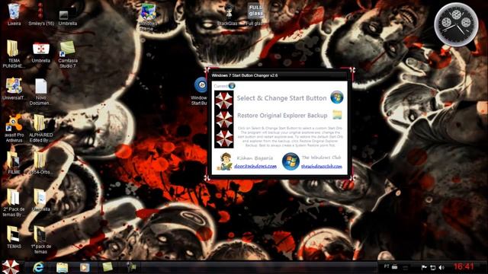
Task: Select the ALPHARED Edited By folder
Action: point(40,128)
